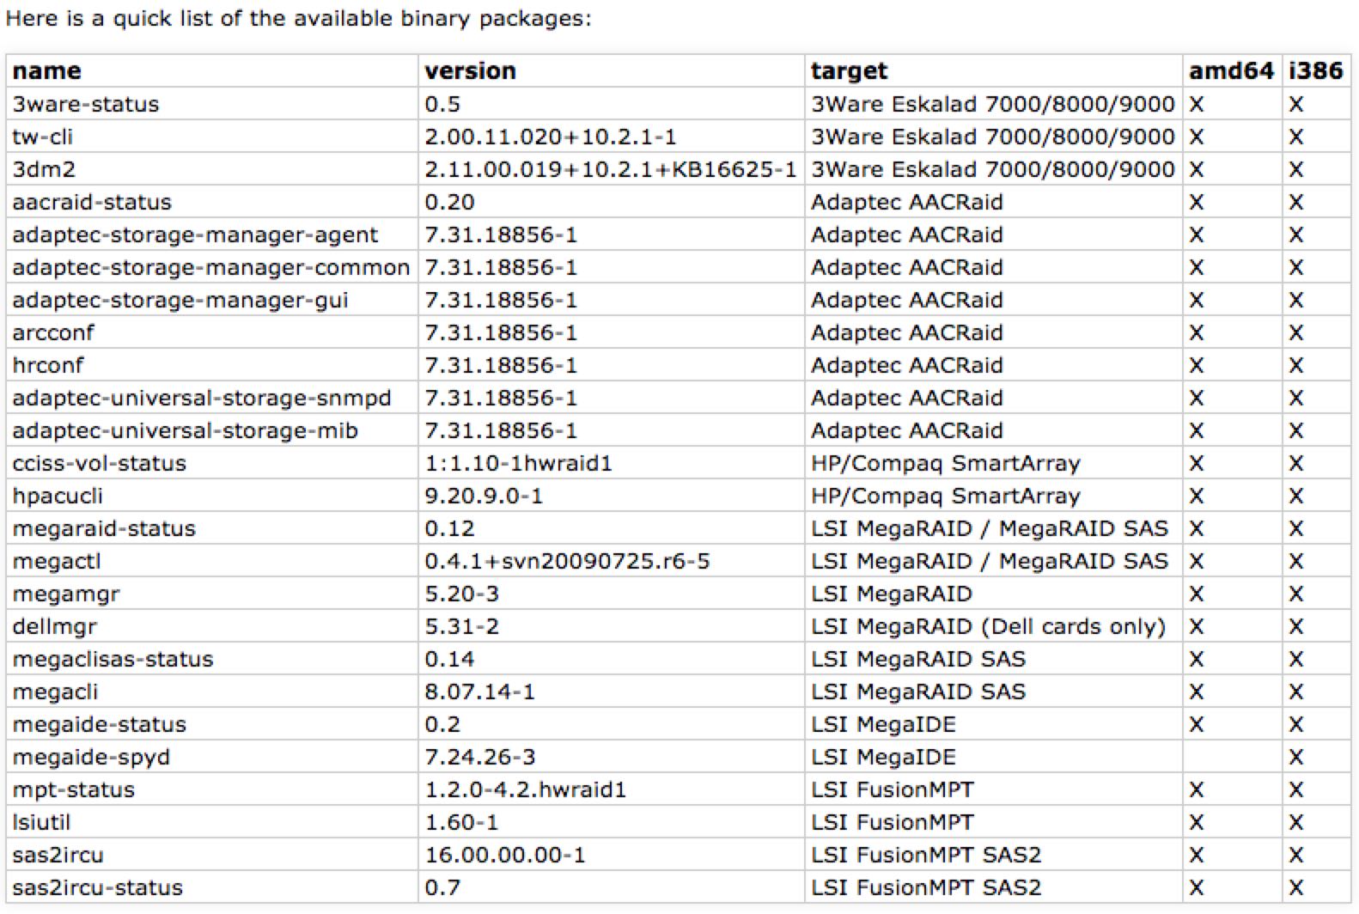
Task: Click version "1:1.10-1hwraid1"
Action: (518, 463)
